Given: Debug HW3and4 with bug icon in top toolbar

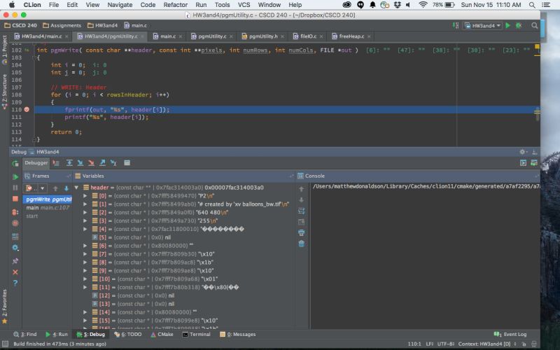Looking at the screenshot, I should click(x=519, y=25).
